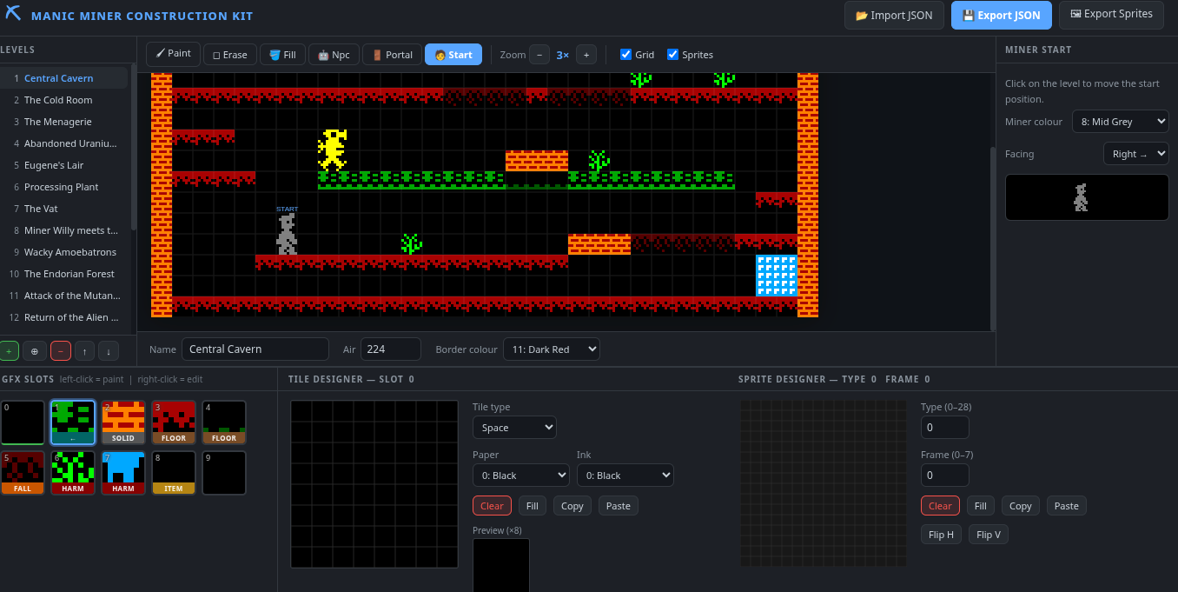Click the sprite Type number field
Viewport: 1178px width, 592px height.
945,428
